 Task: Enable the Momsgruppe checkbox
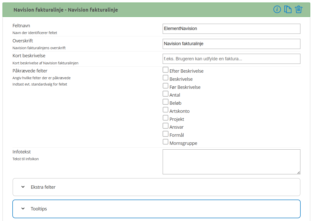[x=165, y=142]
